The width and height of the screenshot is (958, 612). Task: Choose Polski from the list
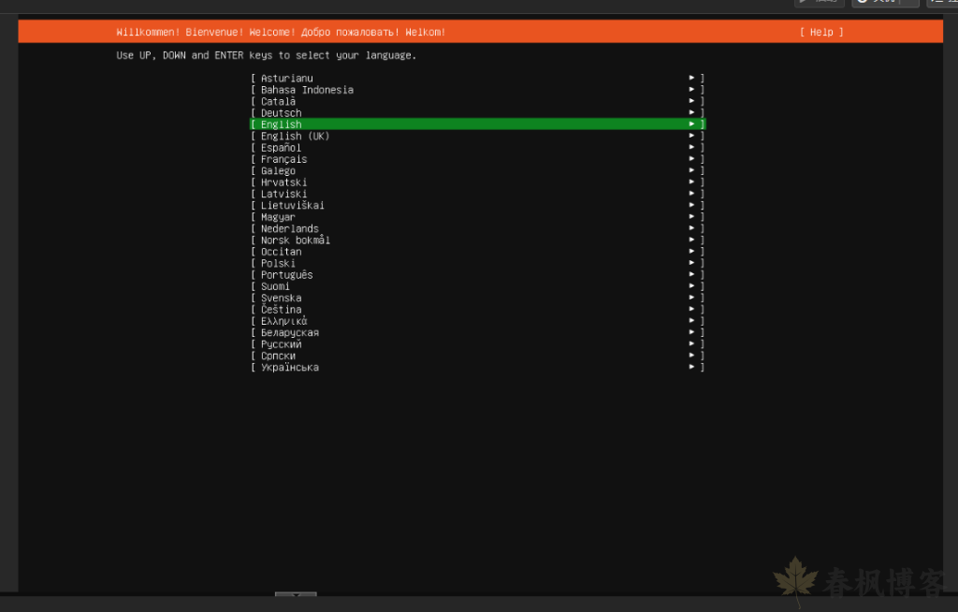pos(478,263)
